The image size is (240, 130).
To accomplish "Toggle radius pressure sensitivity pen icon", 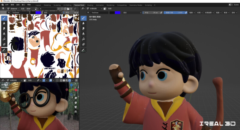I will point(161,13).
